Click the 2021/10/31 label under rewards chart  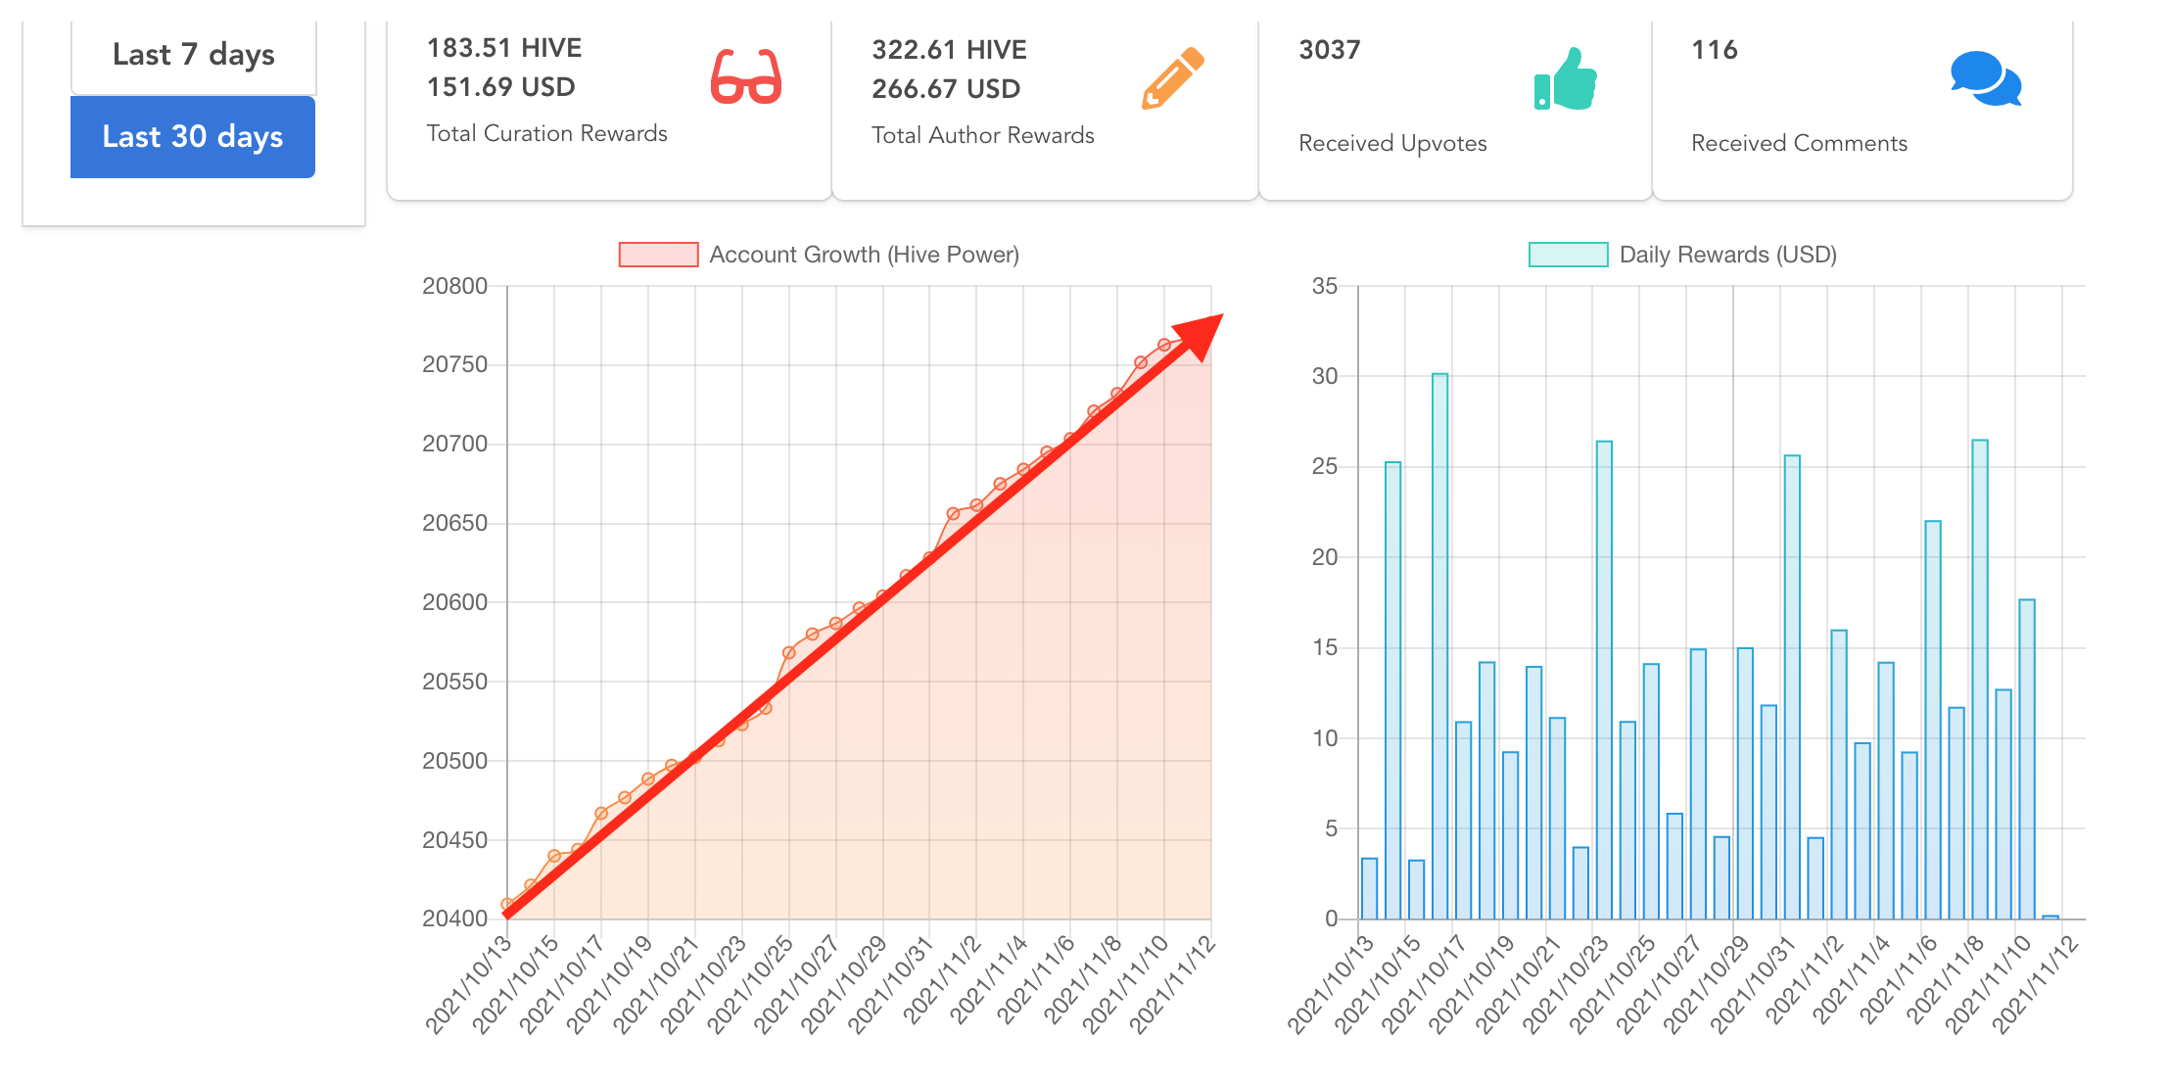click(1754, 984)
